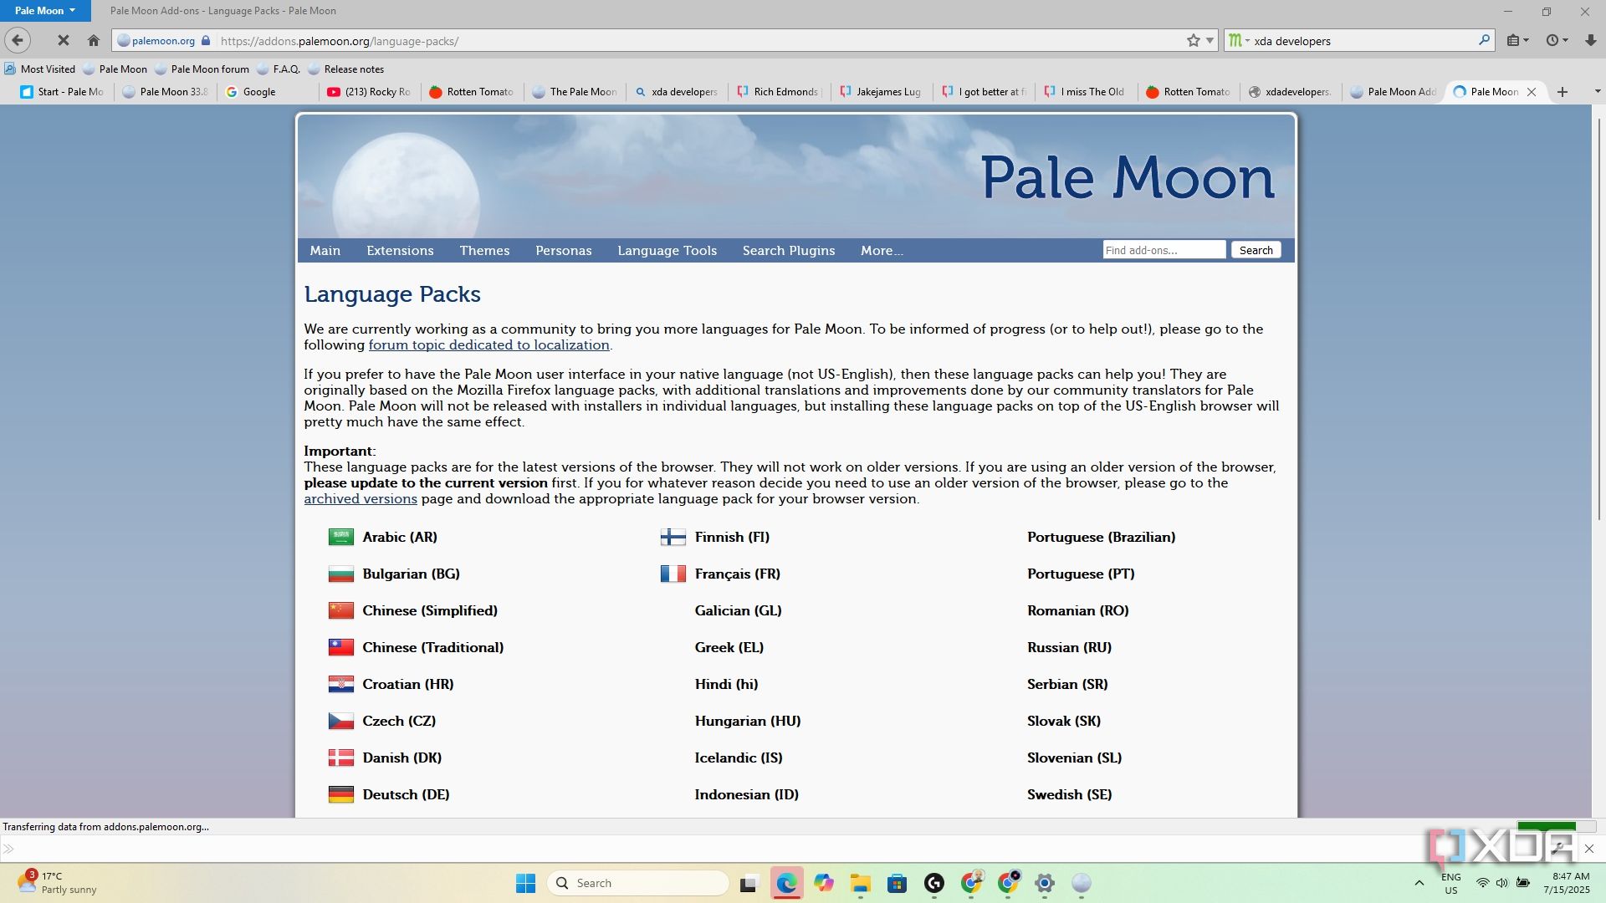1606x903 pixels.
Task: Open the Language Tools menu item
Action: point(667,251)
